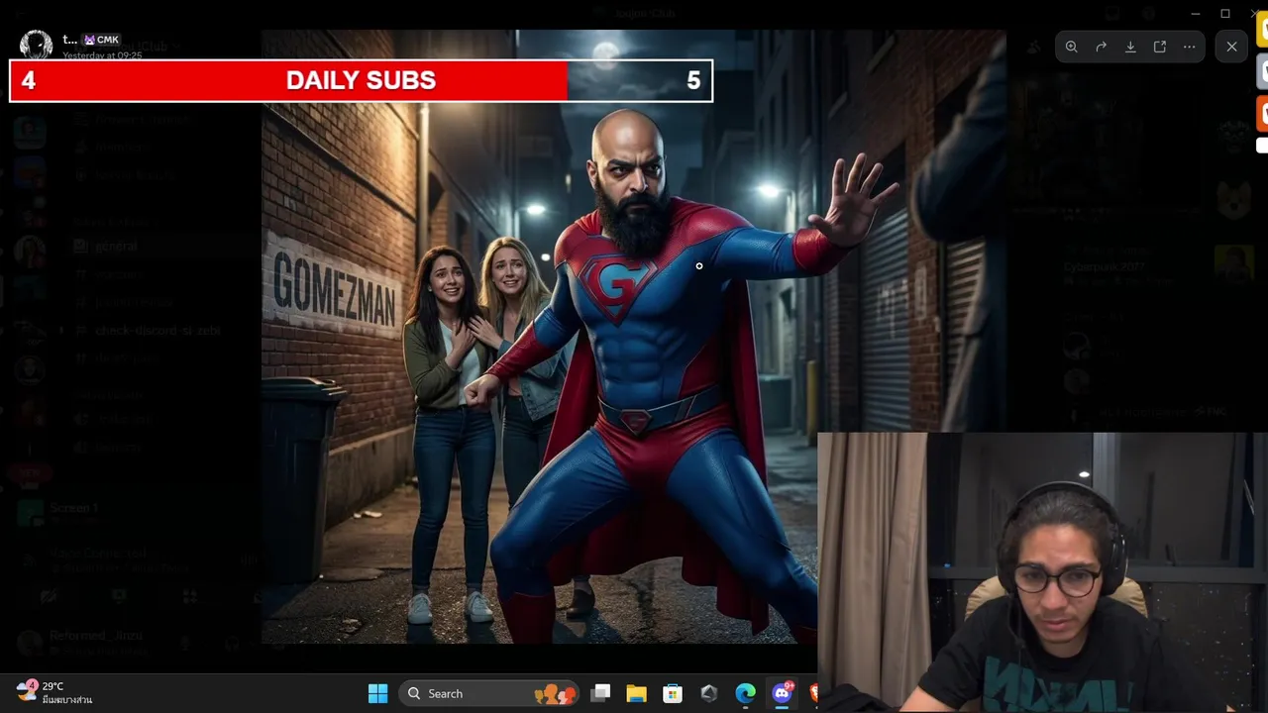The image size is (1268, 713).
Task: Open the Windows Start menu
Action: 377,693
